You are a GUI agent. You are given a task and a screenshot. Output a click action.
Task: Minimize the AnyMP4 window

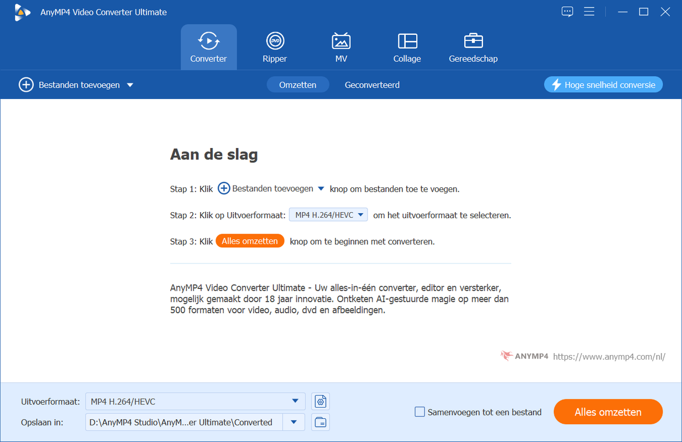(623, 12)
